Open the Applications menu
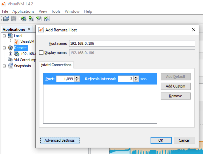This screenshot has width=203, height=154. [23, 11]
